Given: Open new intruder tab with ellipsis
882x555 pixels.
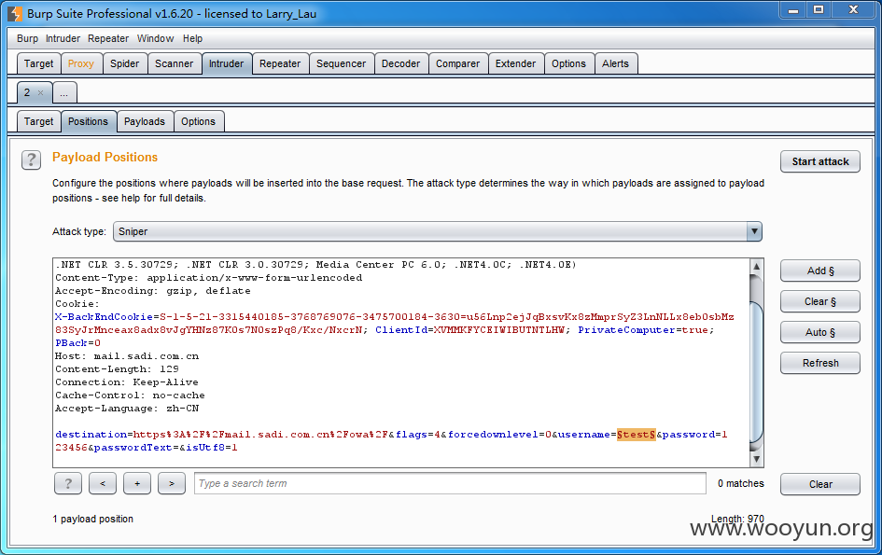Looking at the screenshot, I should (64, 92).
